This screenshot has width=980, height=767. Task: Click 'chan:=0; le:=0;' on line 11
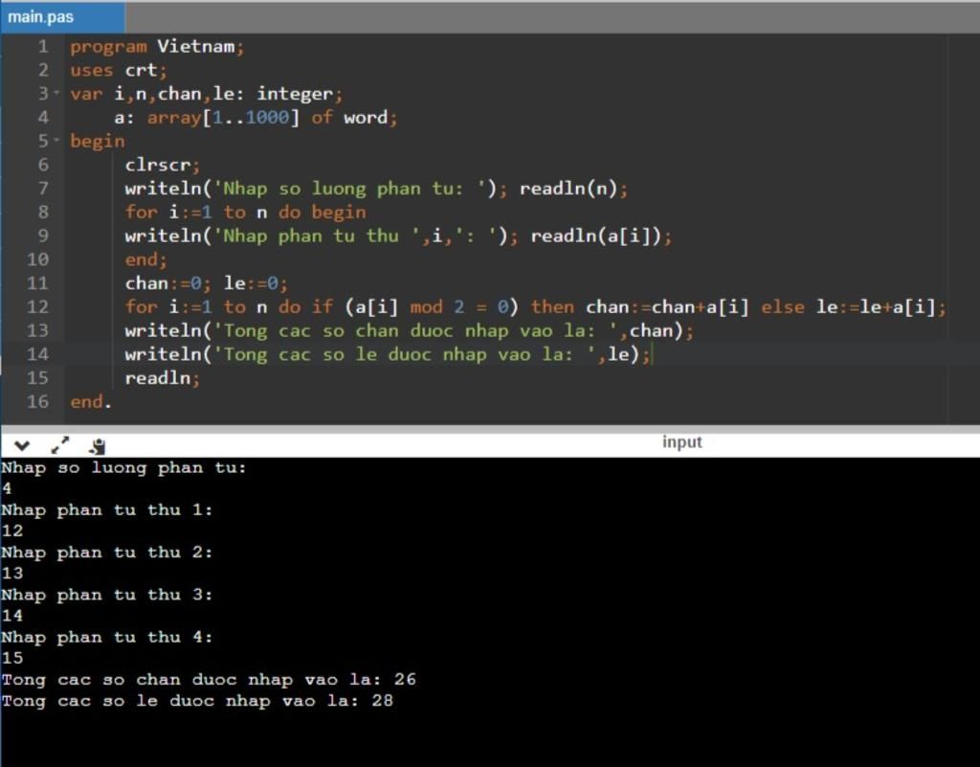207,283
